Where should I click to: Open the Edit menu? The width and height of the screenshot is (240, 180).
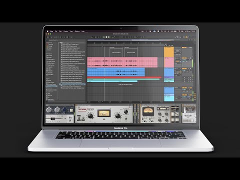point(60,31)
